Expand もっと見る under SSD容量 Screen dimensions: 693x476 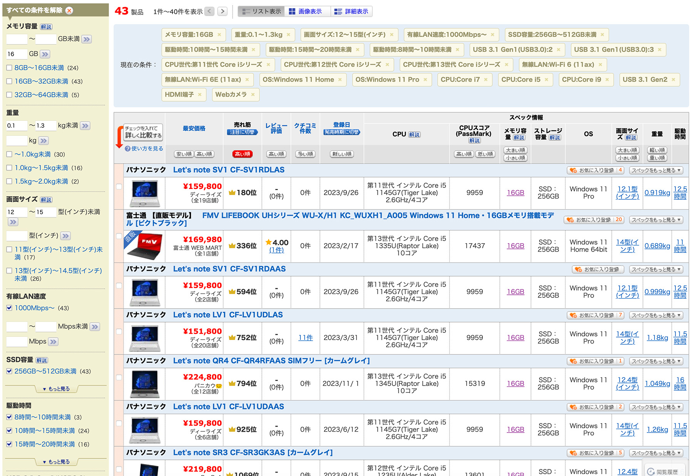[56, 389]
